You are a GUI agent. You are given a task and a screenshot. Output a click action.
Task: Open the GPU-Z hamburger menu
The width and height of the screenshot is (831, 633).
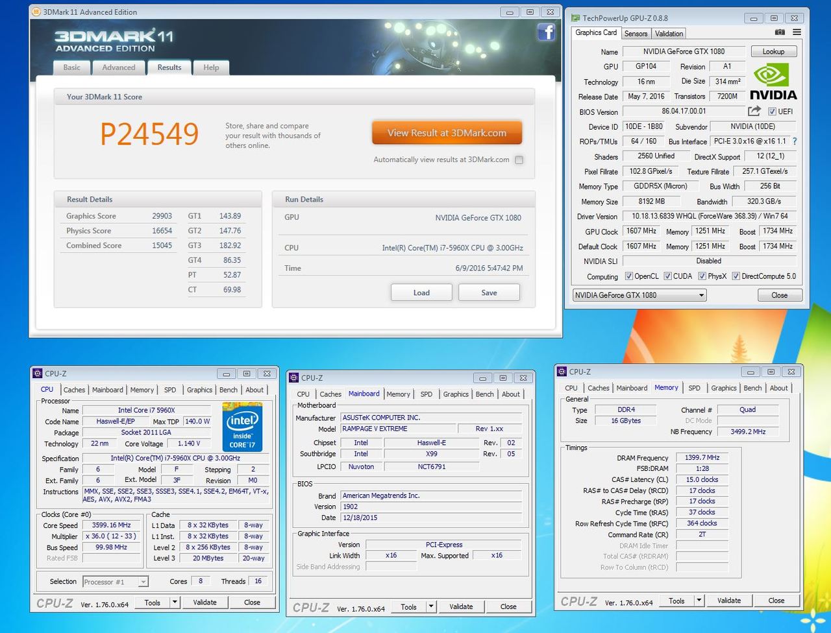(x=797, y=32)
